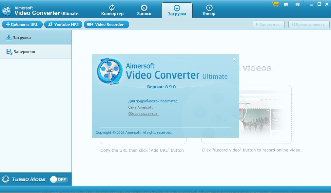Select Загрузка in the left sidebar
The height and width of the screenshot is (193, 331).
[x=36, y=38]
